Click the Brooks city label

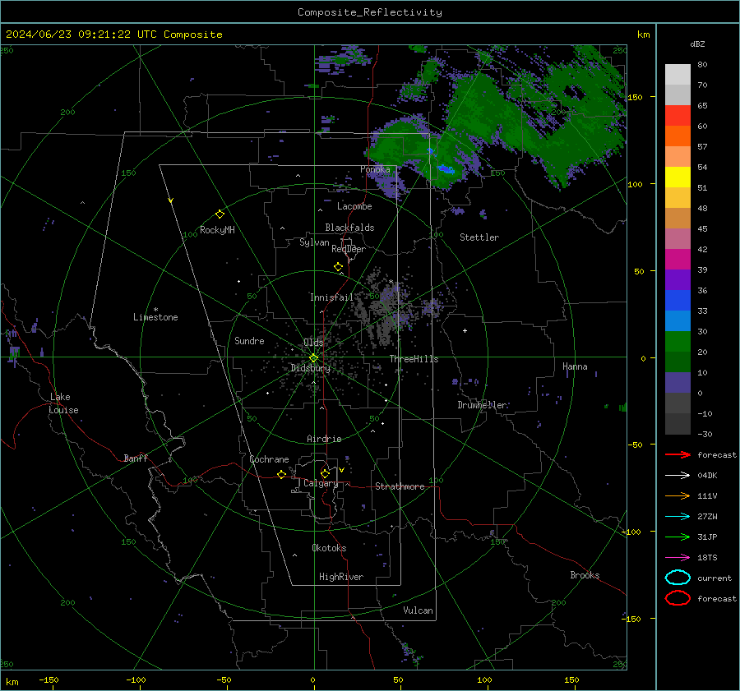click(x=585, y=575)
